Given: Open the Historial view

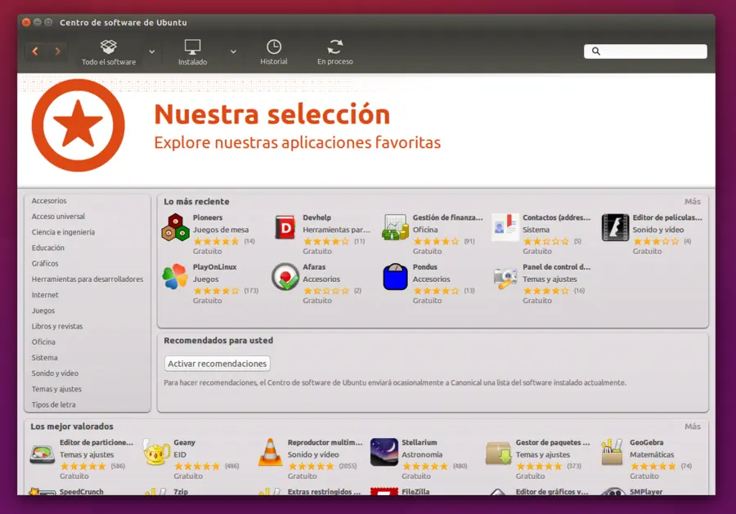Looking at the screenshot, I should tap(274, 52).
